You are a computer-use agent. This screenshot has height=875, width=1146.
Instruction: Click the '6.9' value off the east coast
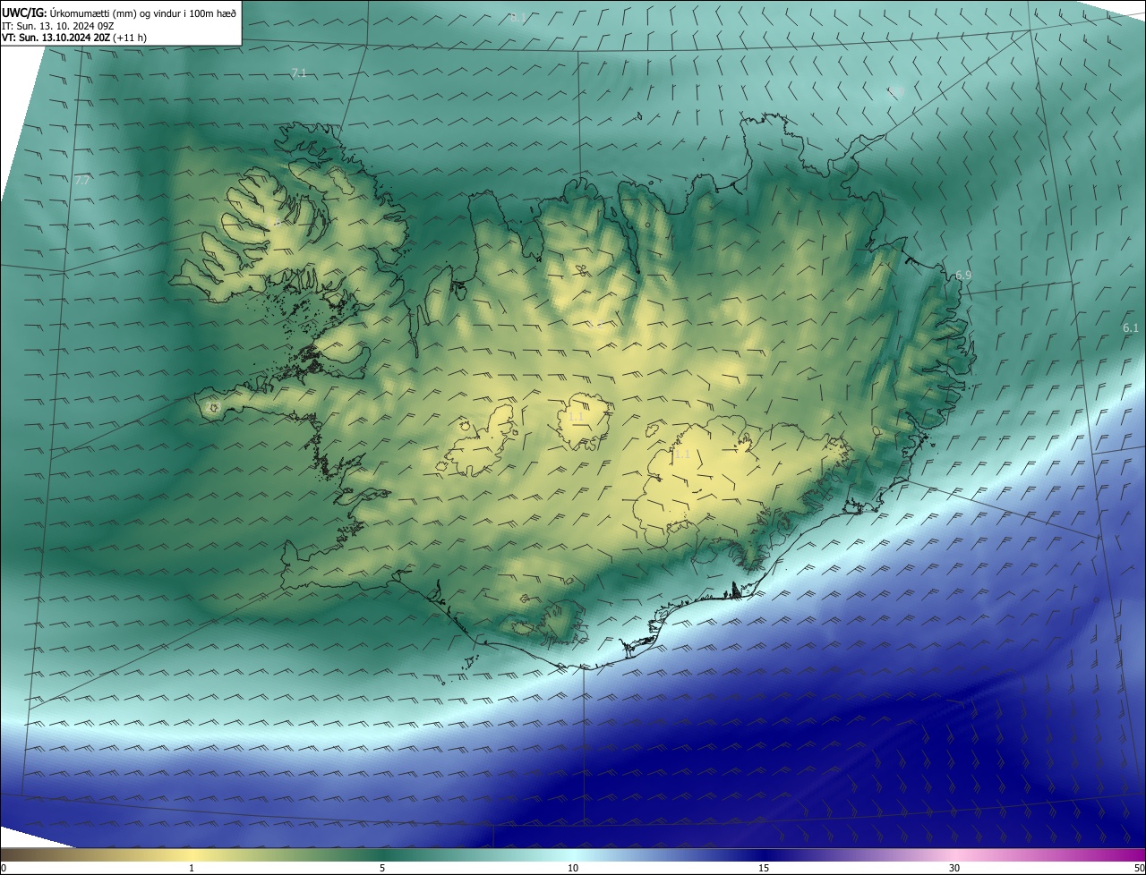[963, 275]
